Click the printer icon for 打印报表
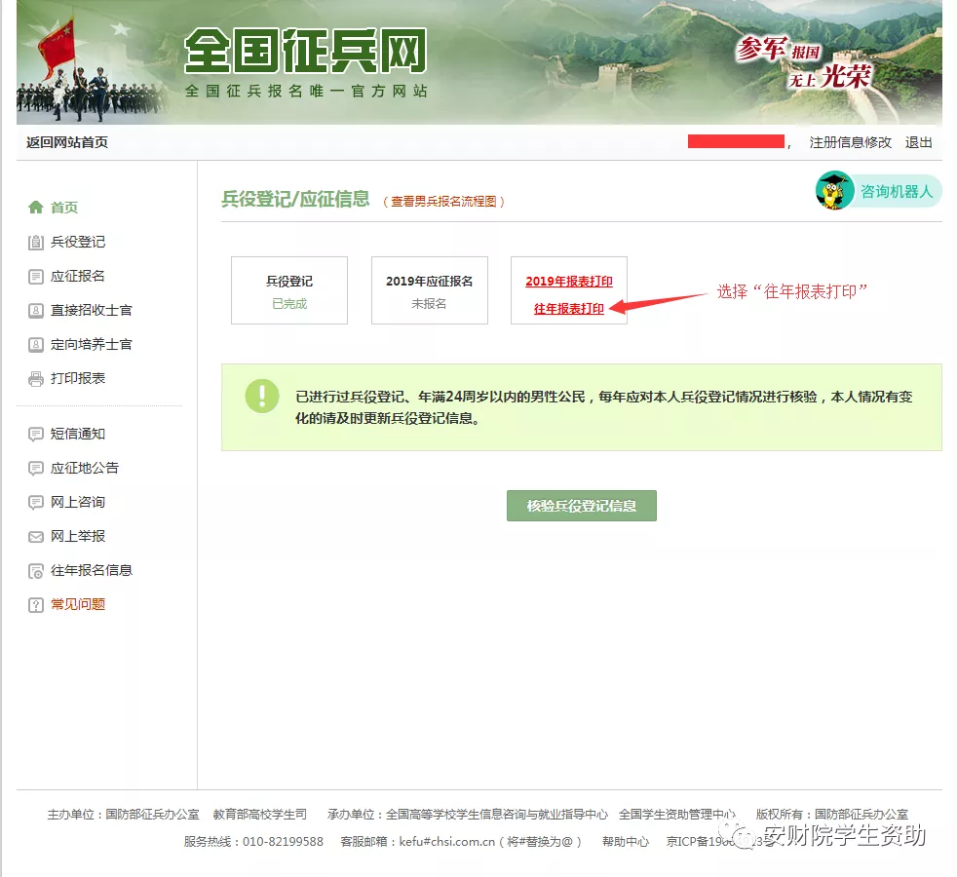The width and height of the screenshot is (957, 877). 36,379
